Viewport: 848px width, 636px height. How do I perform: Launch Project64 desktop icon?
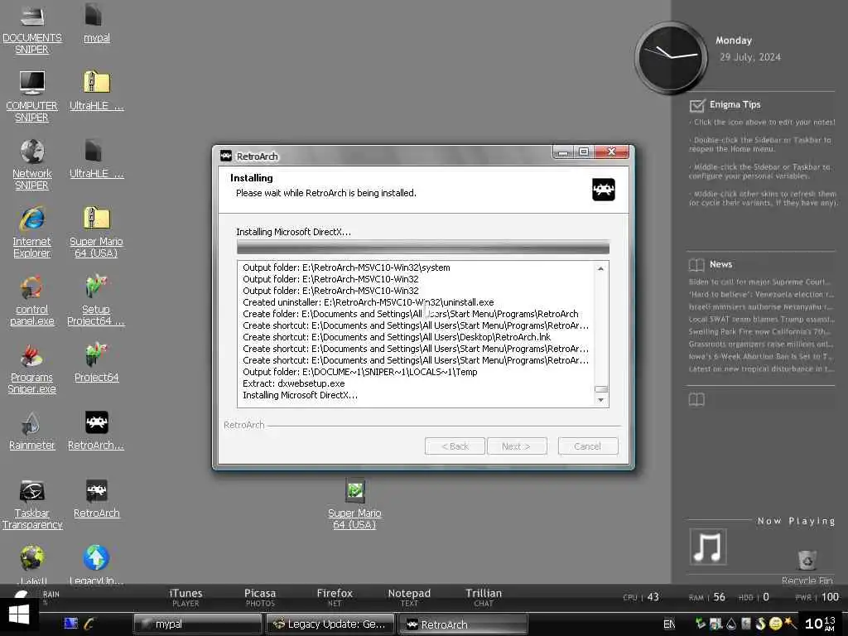tap(97, 363)
